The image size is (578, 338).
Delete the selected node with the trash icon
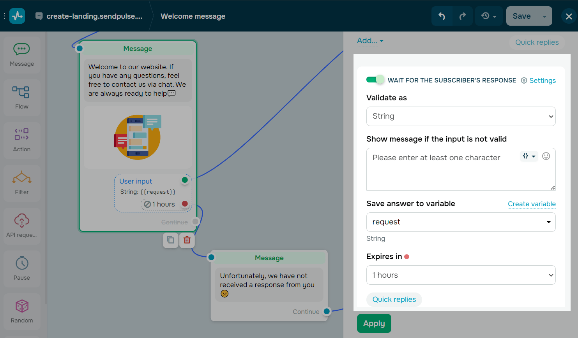point(187,240)
